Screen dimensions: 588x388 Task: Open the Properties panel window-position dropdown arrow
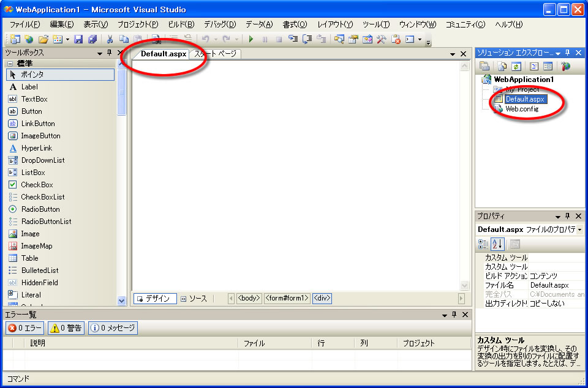[x=557, y=217]
